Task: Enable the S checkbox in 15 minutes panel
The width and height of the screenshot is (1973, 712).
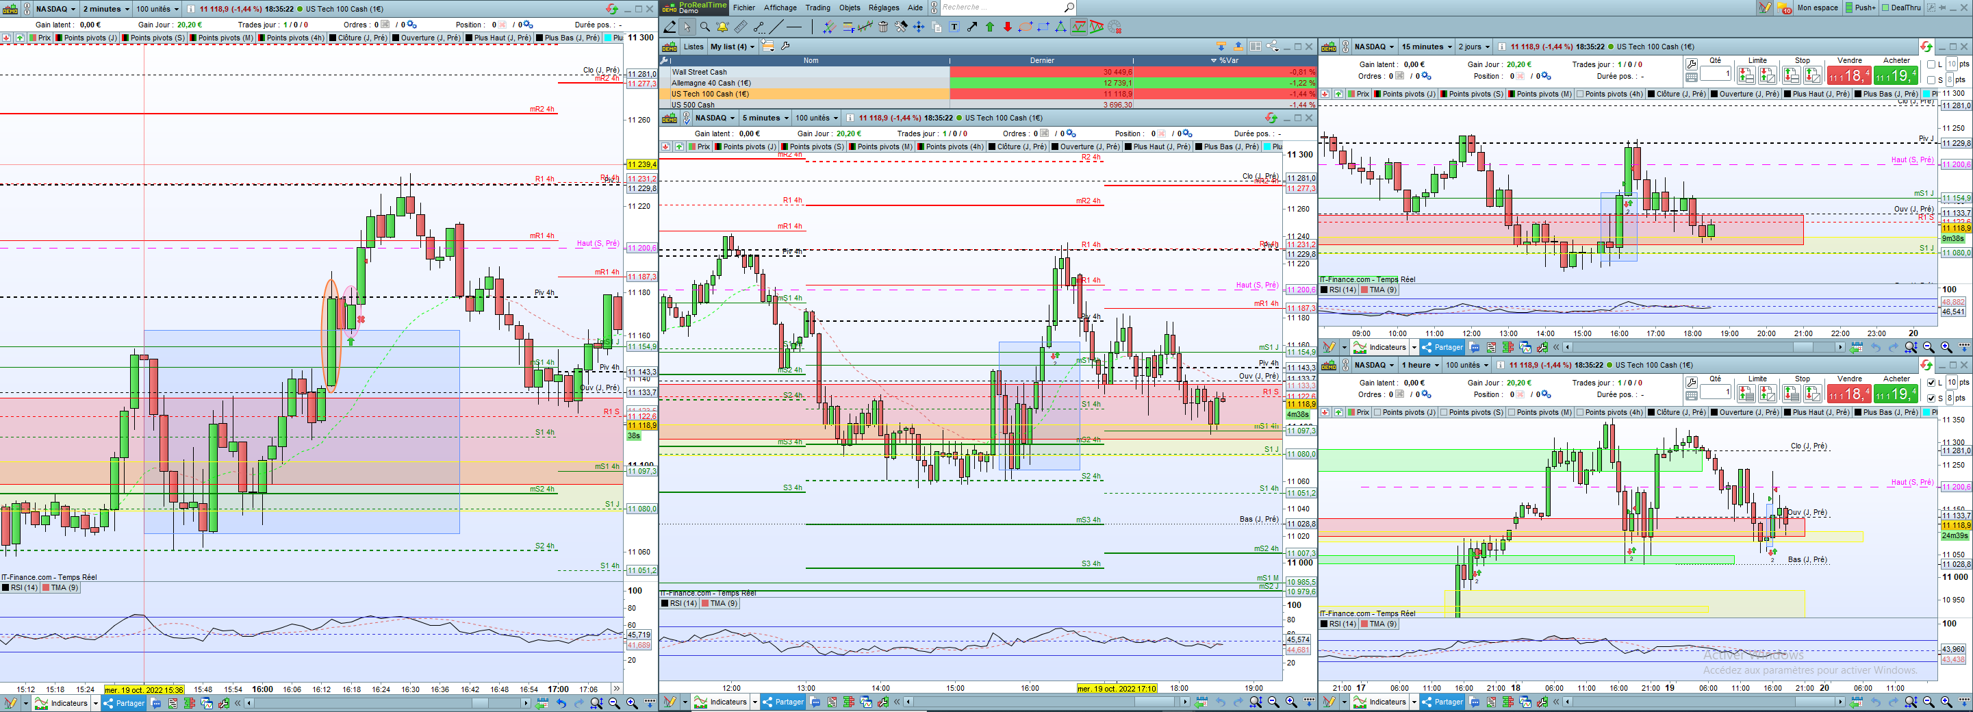Action: pyautogui.click(x=1932, y=79)
